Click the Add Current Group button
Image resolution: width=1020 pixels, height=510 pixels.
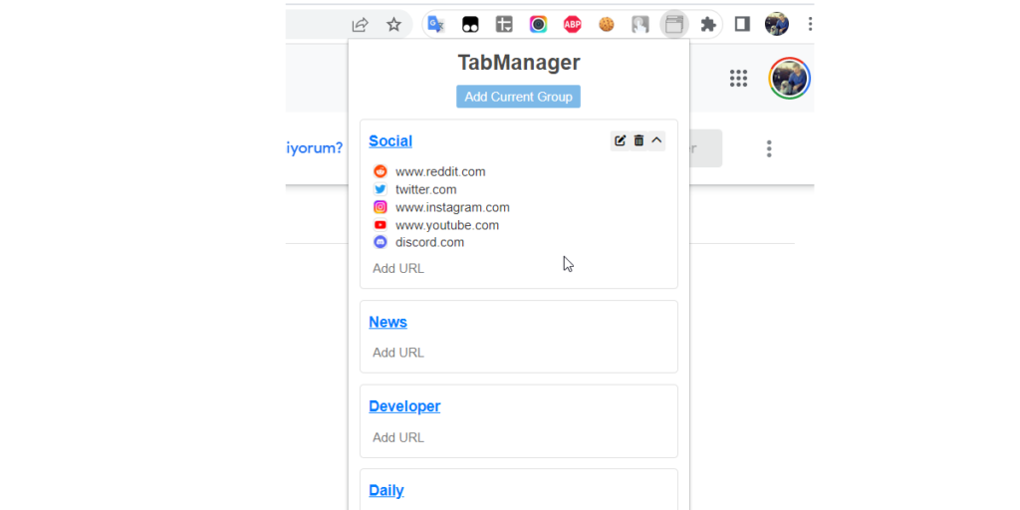point(518,97)
